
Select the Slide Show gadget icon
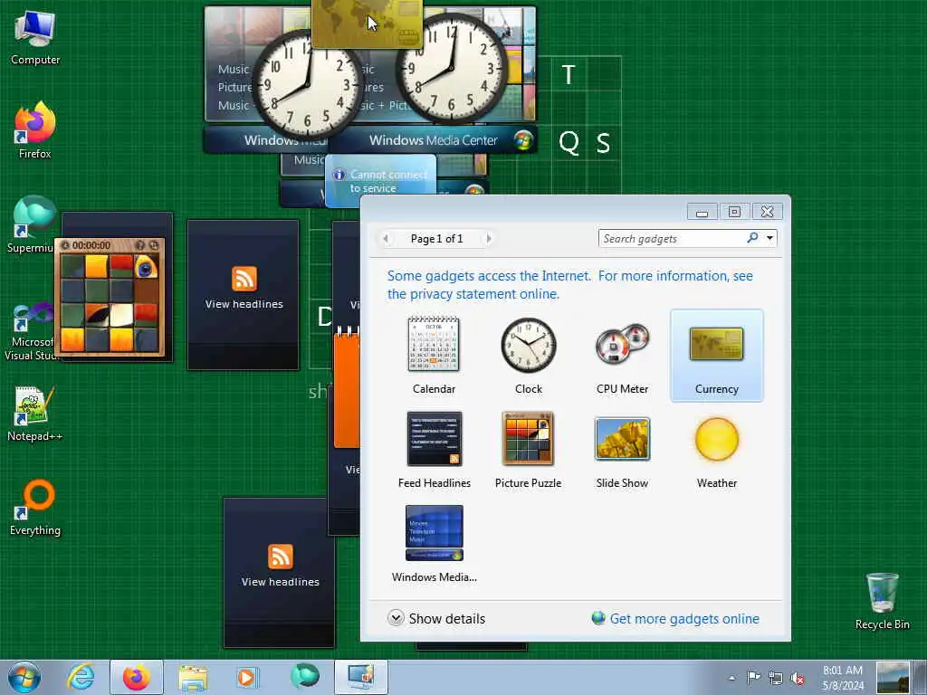(622, 439)
